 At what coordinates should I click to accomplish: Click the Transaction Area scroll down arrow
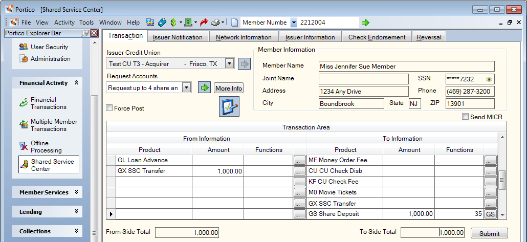[x=502, y=215]
